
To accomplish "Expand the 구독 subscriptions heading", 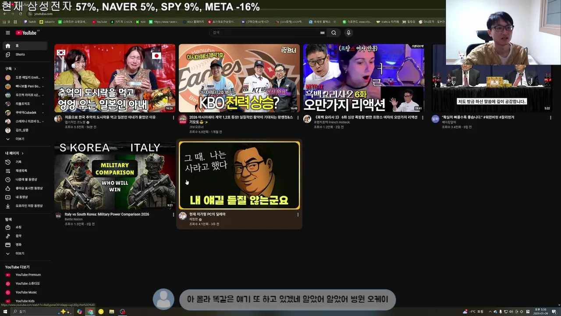I will click(11, 68).
